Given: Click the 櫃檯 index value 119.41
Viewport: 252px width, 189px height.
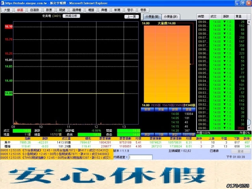Looking at the screenshot, I should [x=26, y=146].
